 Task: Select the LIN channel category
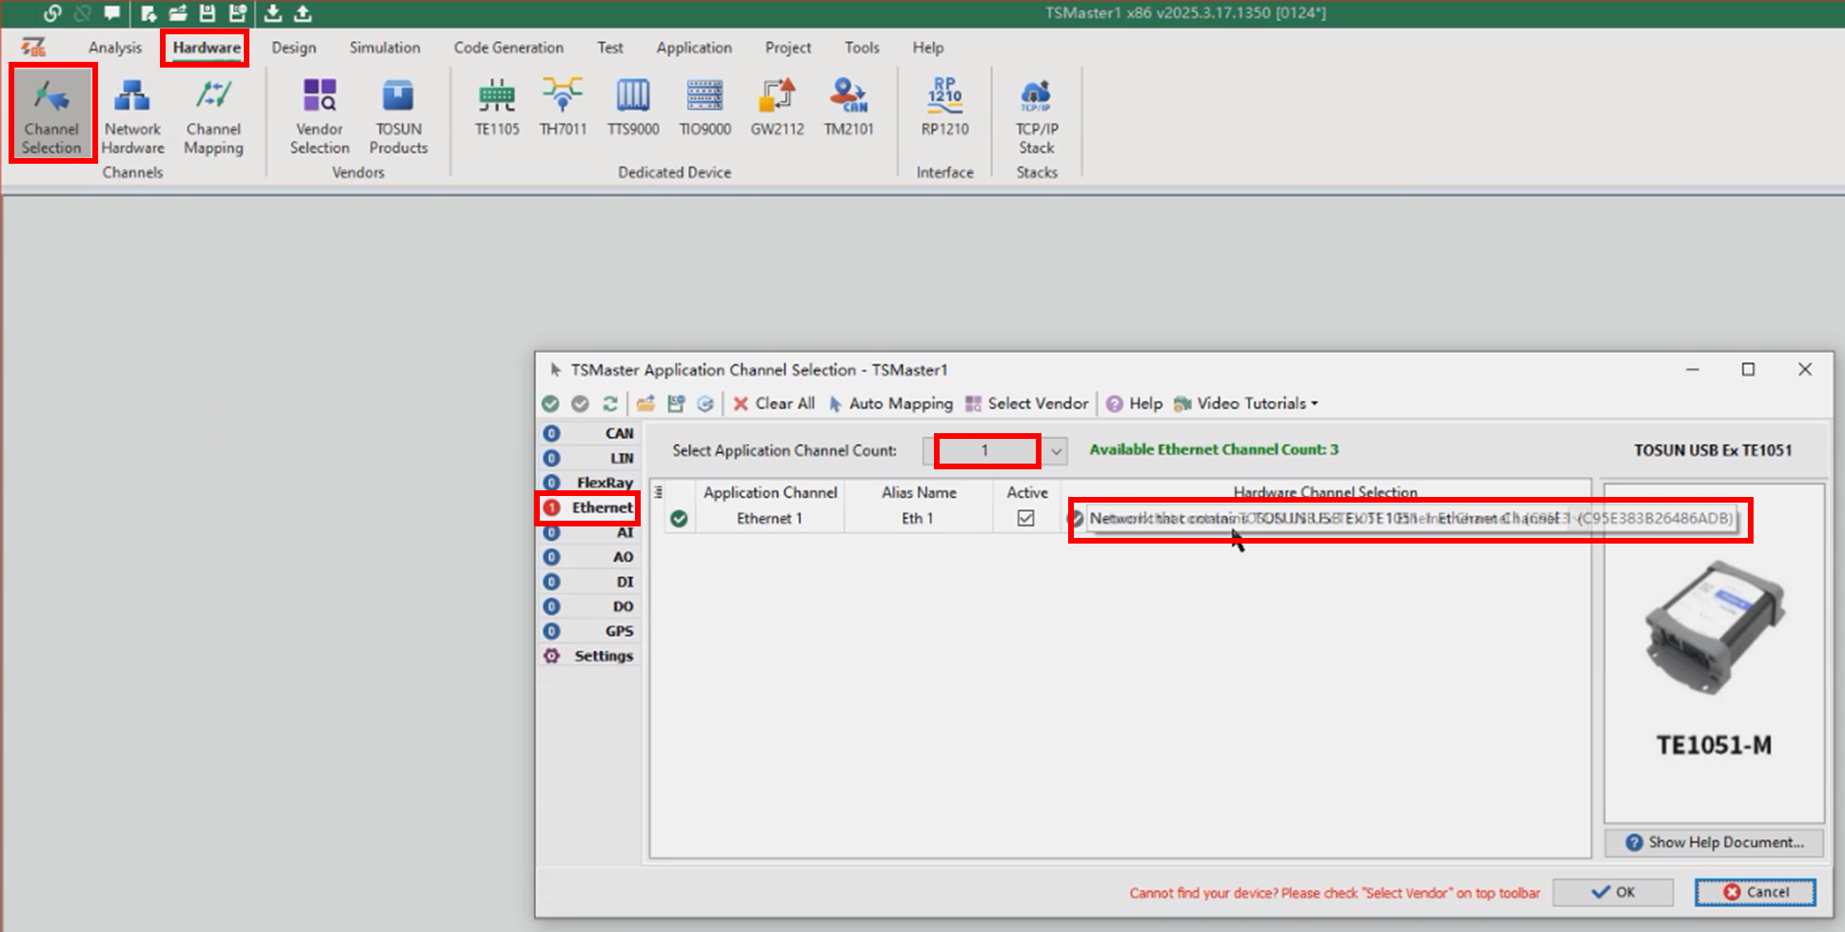point(589,458)
